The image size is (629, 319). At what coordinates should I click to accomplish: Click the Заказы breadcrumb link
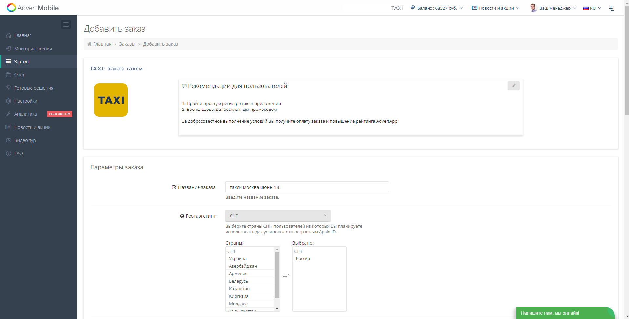click(x=127, y=44)
